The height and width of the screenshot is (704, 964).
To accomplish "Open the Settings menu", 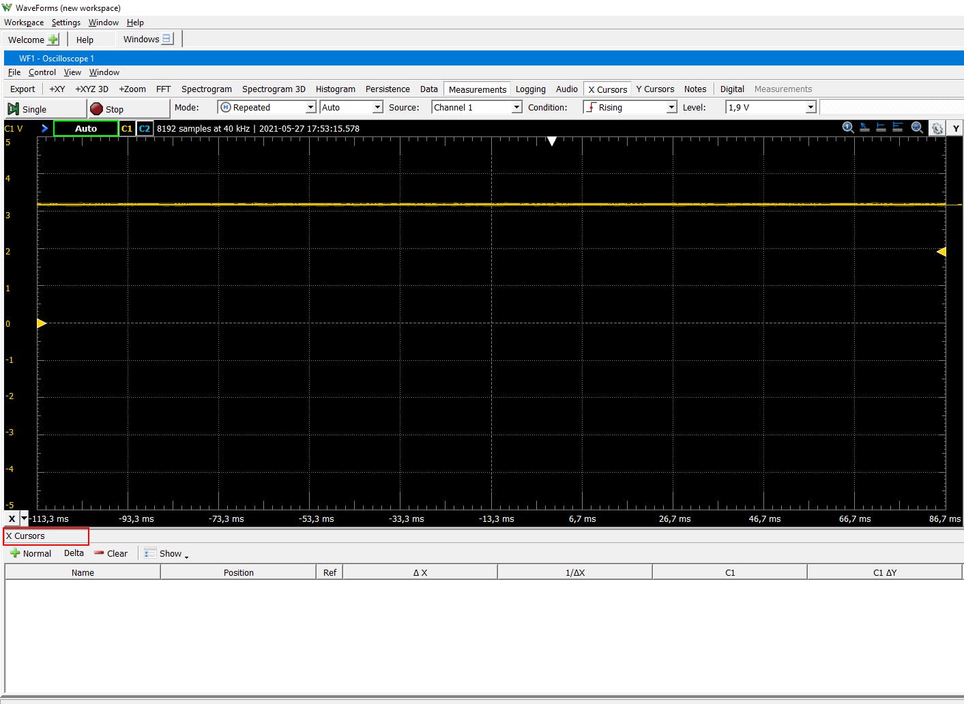I will point(66,23).
